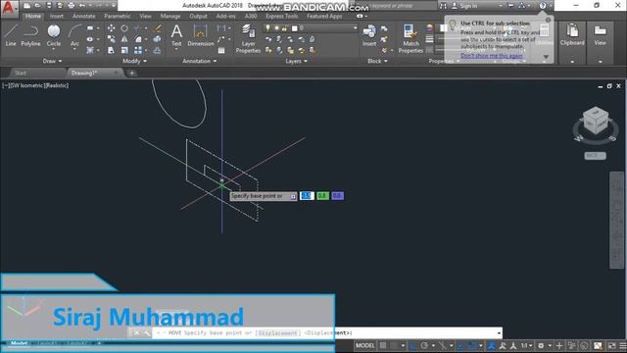Activate the Erase tool
Screen dimensions: 627x353
click(x=157, y=28)
